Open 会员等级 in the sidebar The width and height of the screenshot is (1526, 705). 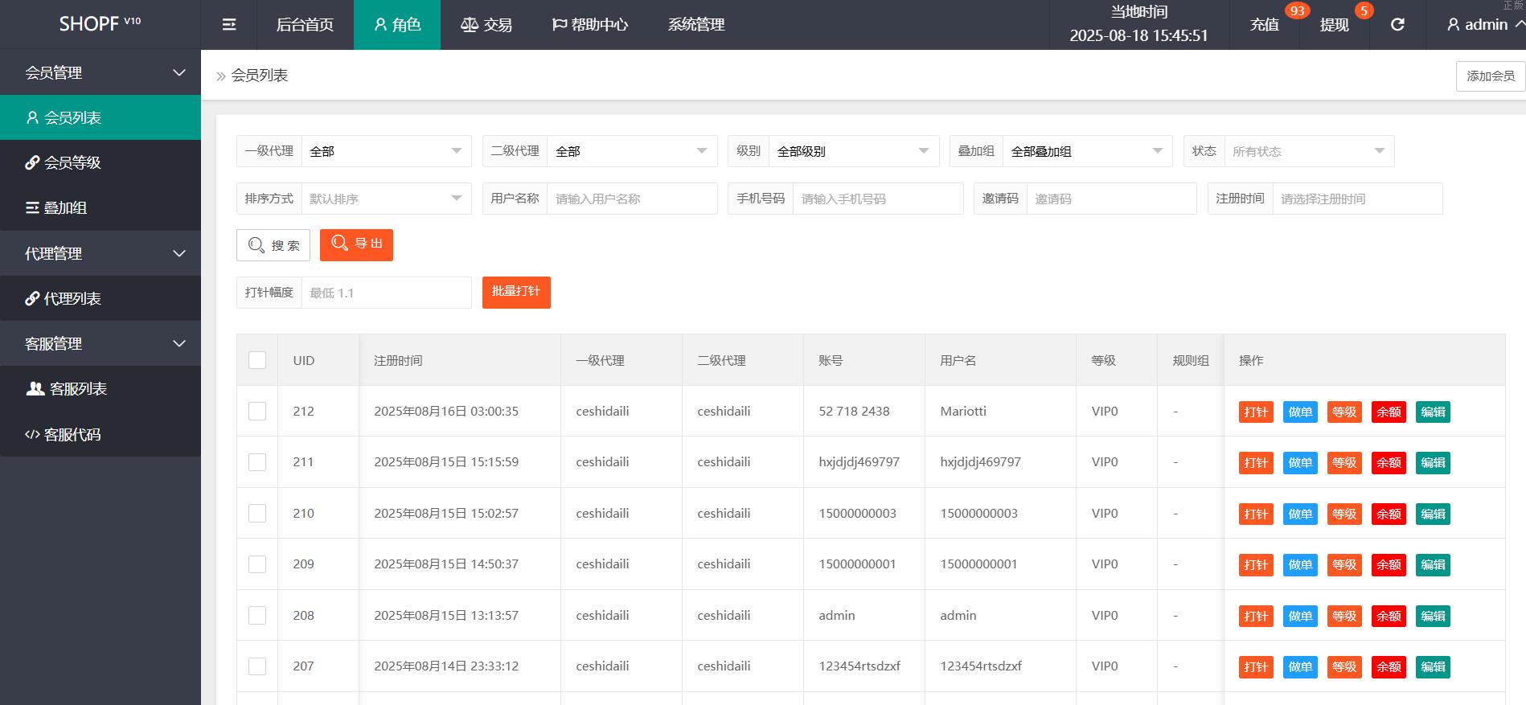pyautogui.click(x=72, y=162)
